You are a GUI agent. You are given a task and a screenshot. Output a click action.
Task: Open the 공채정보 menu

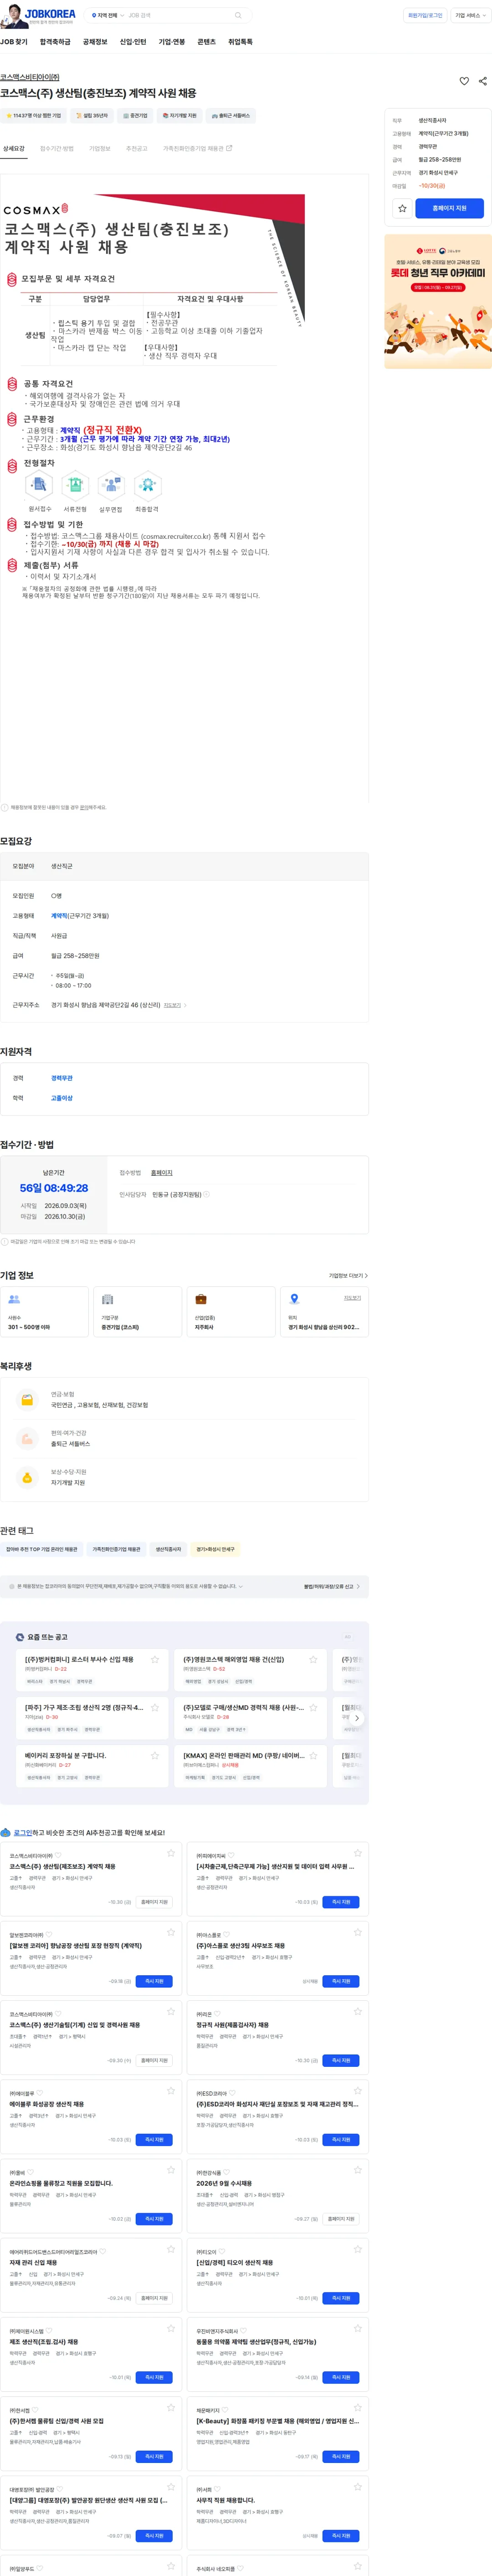pos(95,42)
